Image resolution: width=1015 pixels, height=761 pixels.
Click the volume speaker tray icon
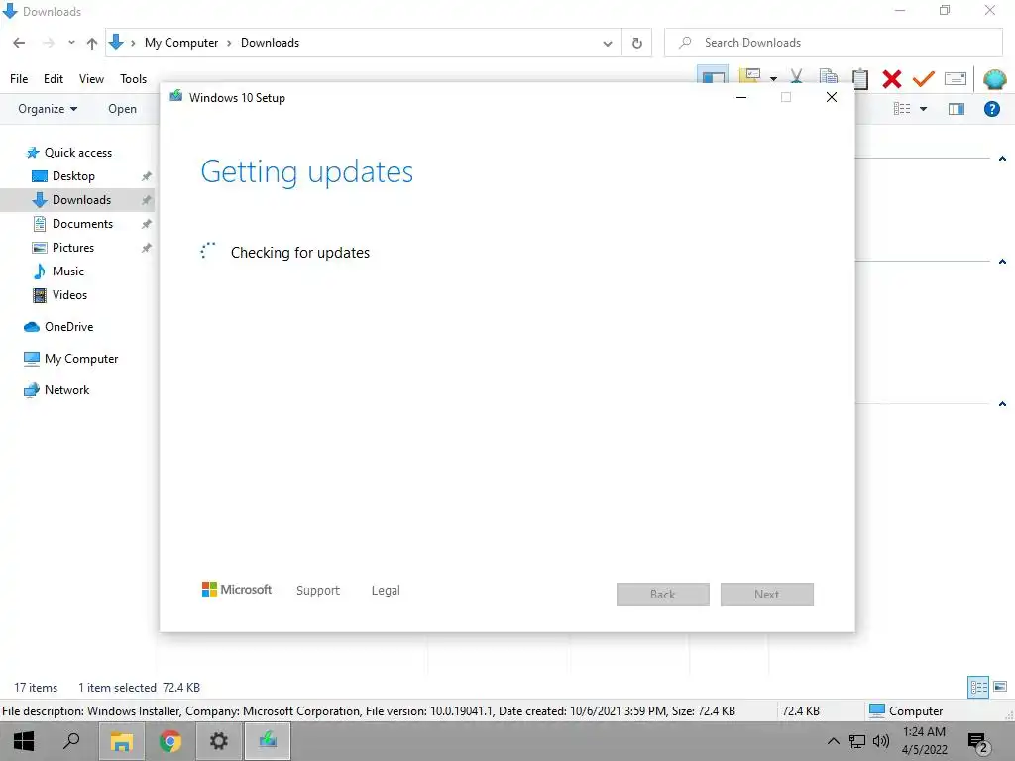tap(880, 741)
